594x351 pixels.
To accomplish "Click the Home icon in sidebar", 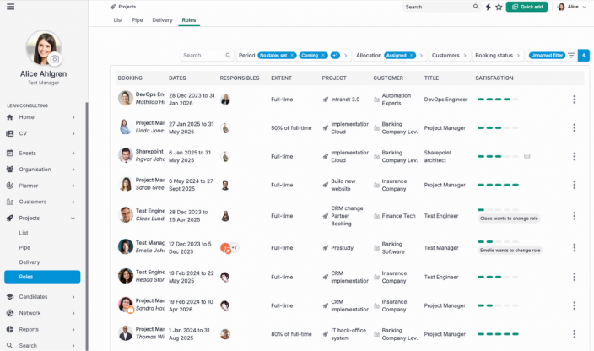I will [x=10, y=117].
